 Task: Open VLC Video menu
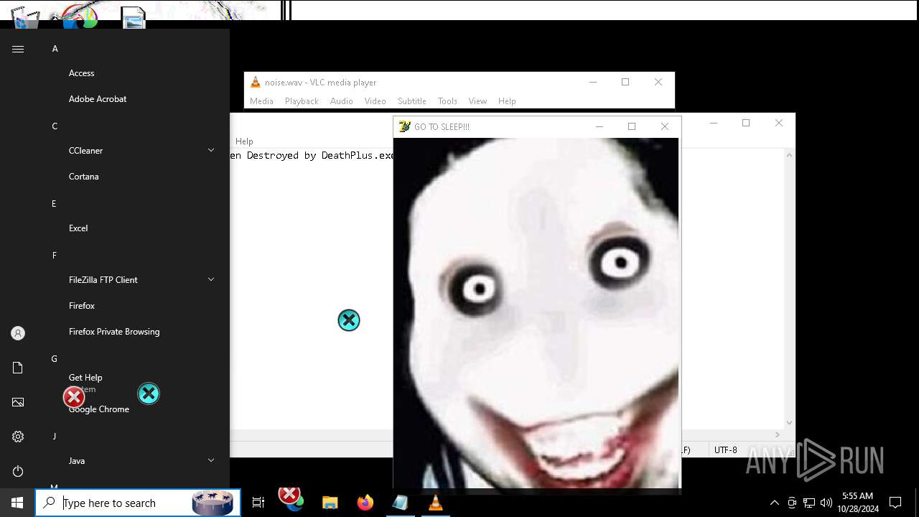pyautogui.click(x=375, y=101)
